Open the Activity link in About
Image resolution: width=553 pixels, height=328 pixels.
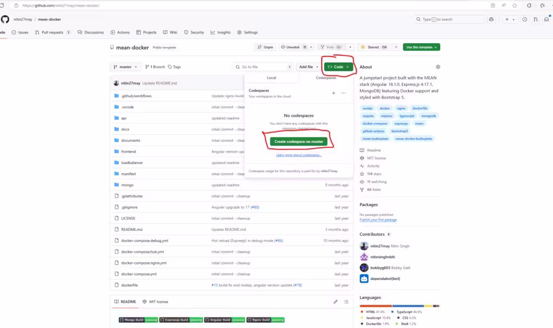[369, 166]
